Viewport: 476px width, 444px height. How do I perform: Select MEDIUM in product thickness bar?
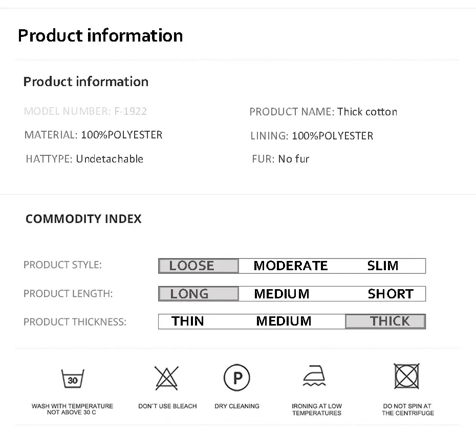tap(284, 321)
